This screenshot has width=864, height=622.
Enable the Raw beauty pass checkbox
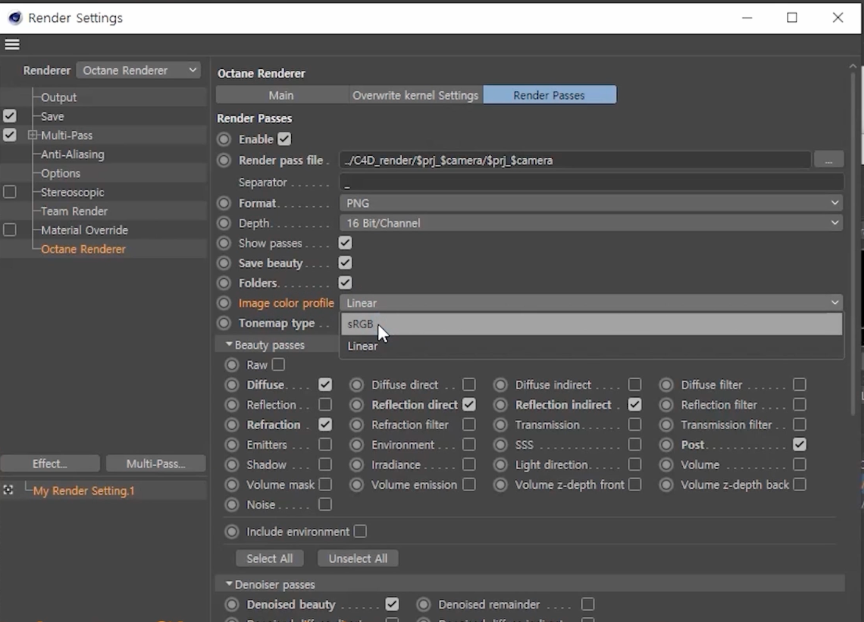point(279,365)
